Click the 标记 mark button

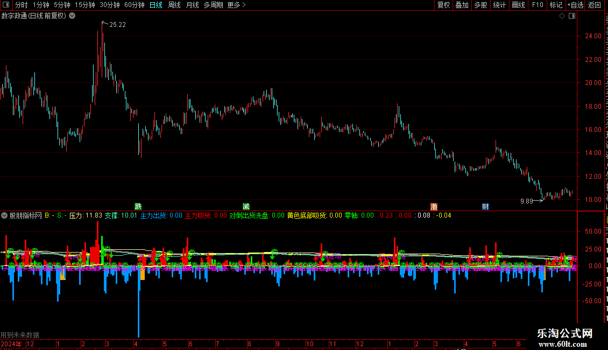(556, 5)
